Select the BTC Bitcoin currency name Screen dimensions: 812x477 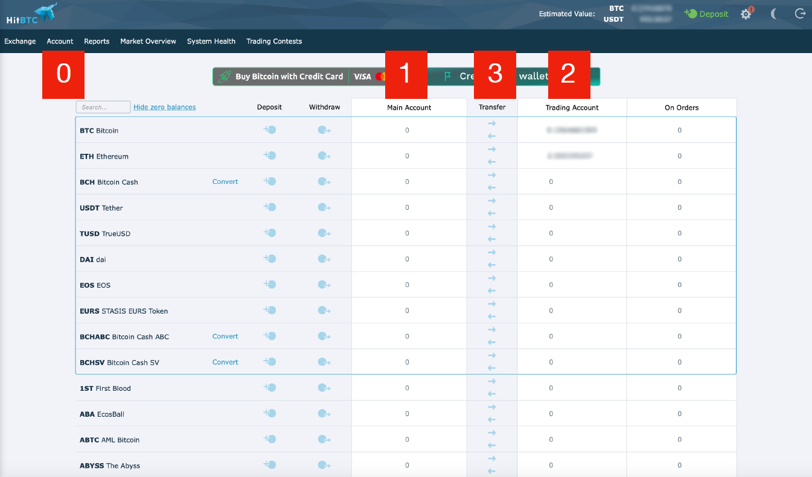[99, 131]
